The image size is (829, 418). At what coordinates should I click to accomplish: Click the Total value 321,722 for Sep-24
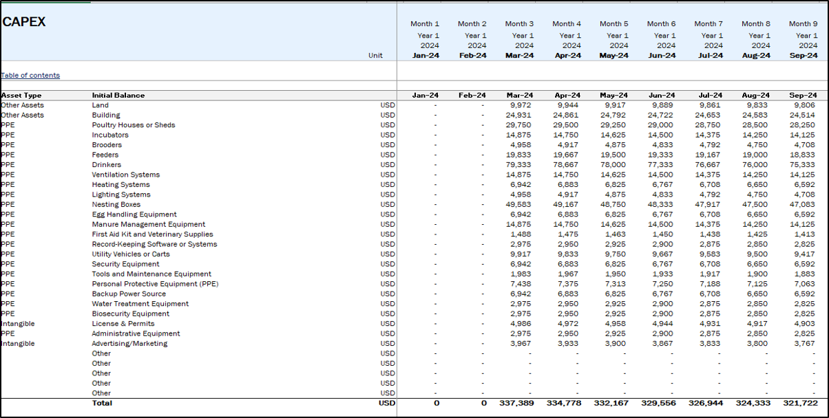(800, 403)
